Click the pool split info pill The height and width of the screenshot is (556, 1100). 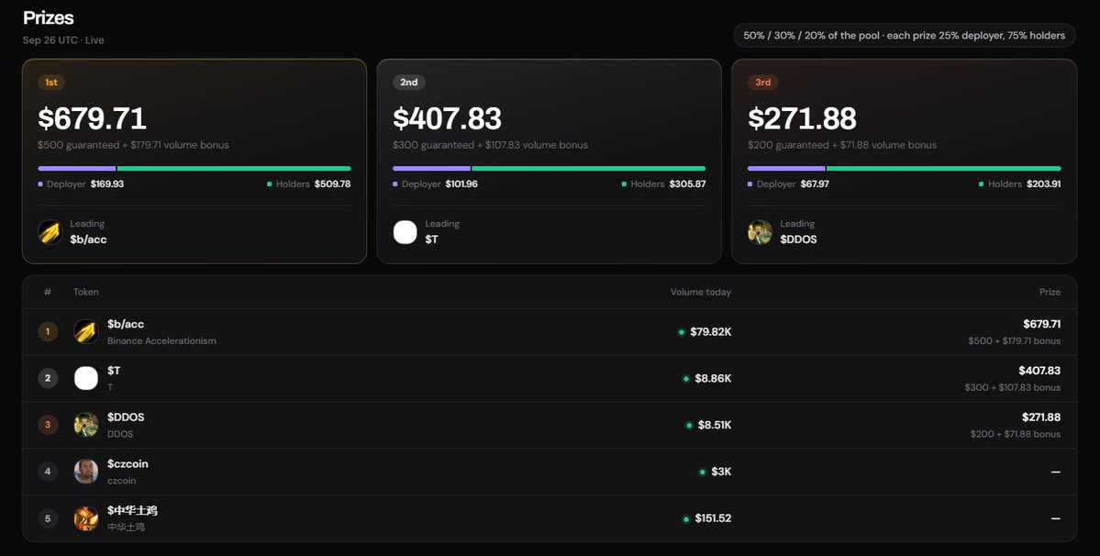coord(905,35)
